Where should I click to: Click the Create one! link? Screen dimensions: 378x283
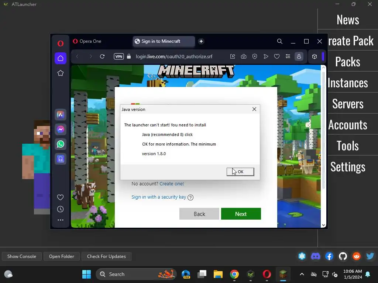pyautogui.click(x=172, y=184)
